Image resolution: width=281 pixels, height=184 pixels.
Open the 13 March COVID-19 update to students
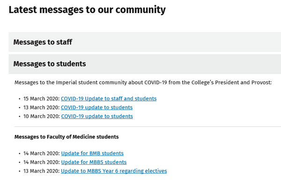[96, 107]
